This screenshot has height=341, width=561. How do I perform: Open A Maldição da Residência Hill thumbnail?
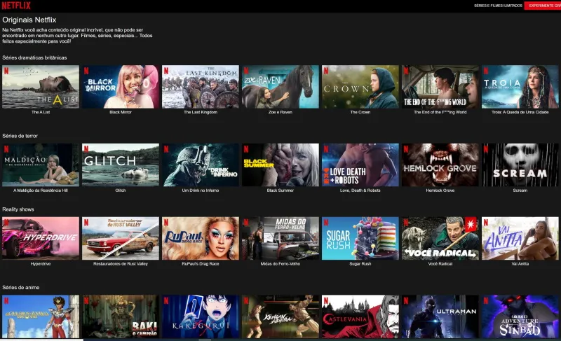pos(41,165)
